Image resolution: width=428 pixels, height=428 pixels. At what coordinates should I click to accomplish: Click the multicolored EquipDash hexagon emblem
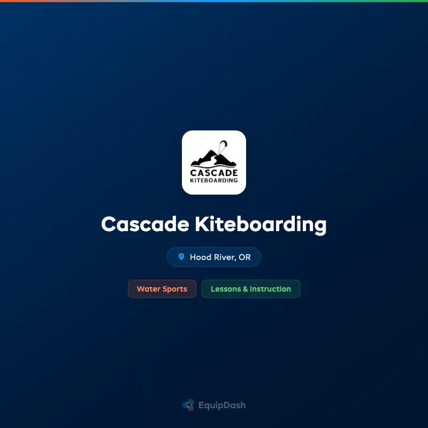pyautogui.click(x=188, y=405)
